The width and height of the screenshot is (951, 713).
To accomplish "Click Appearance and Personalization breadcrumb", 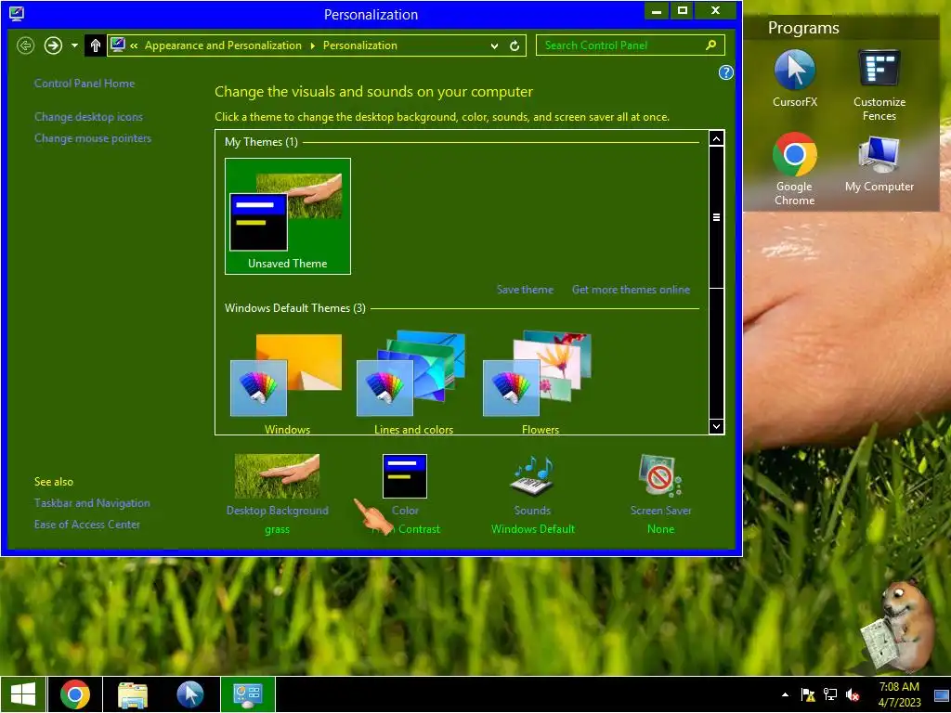I will [x=223, y=45].
